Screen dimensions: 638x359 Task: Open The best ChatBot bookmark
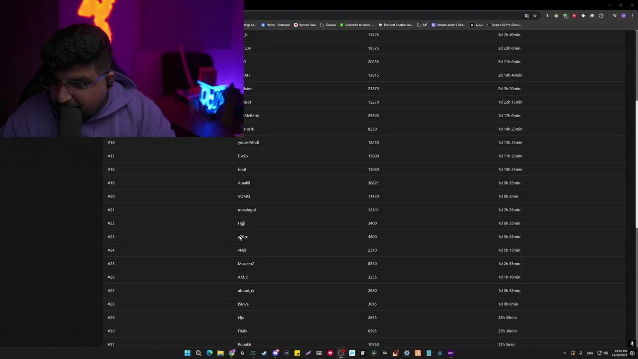pos(396,24)
